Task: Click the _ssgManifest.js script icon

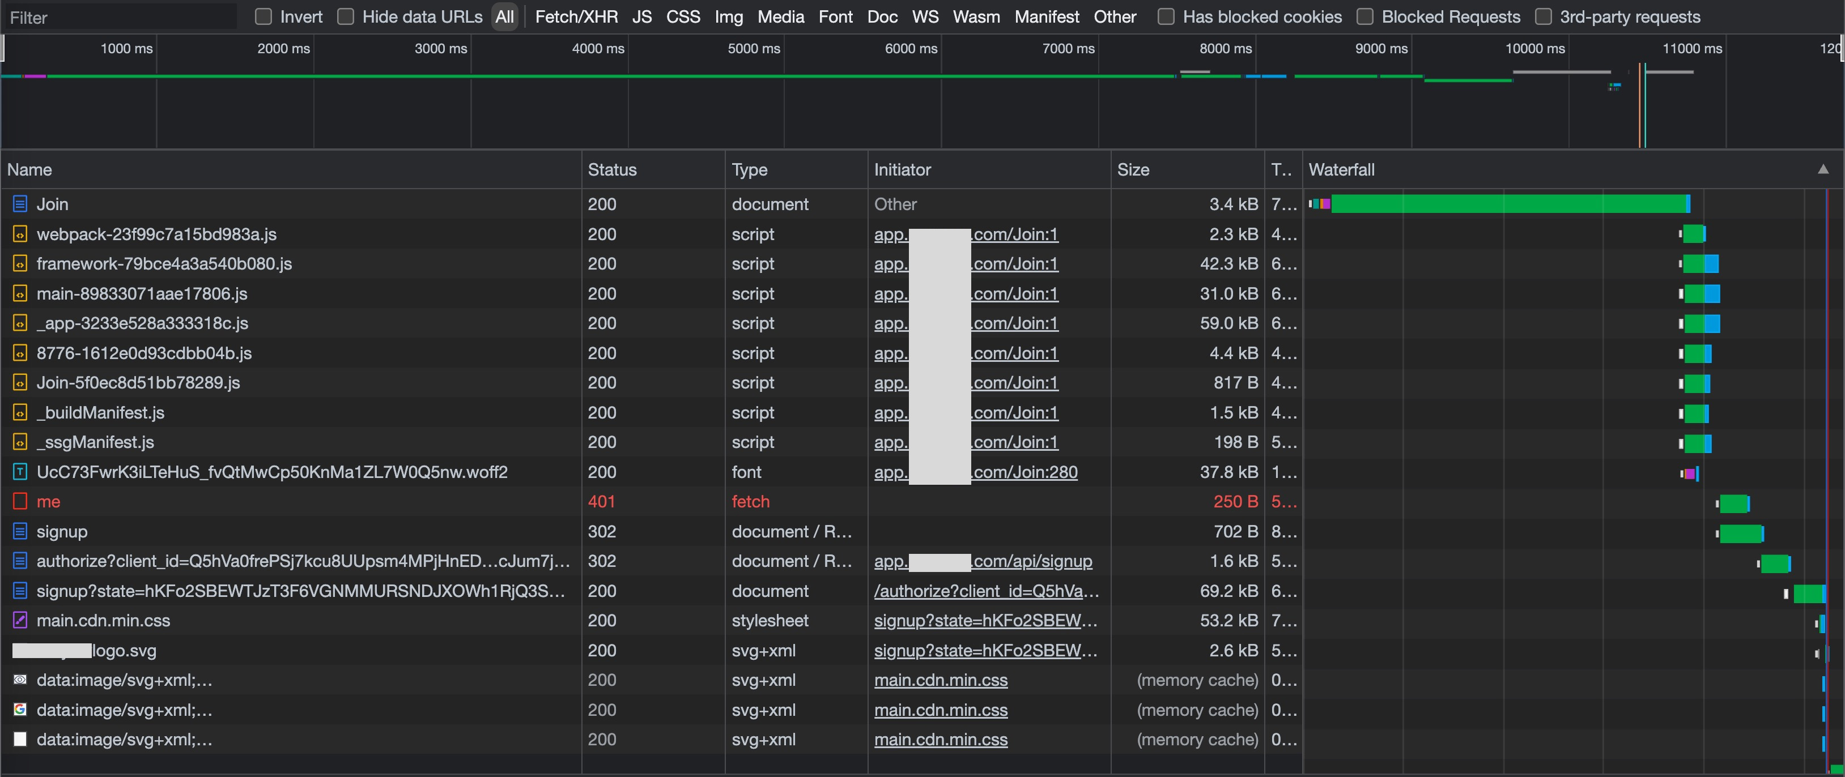Action: (x=20, y=442)
